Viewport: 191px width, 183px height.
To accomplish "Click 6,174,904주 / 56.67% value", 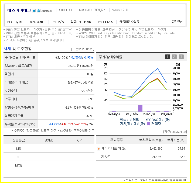I will tap(79, 108).
